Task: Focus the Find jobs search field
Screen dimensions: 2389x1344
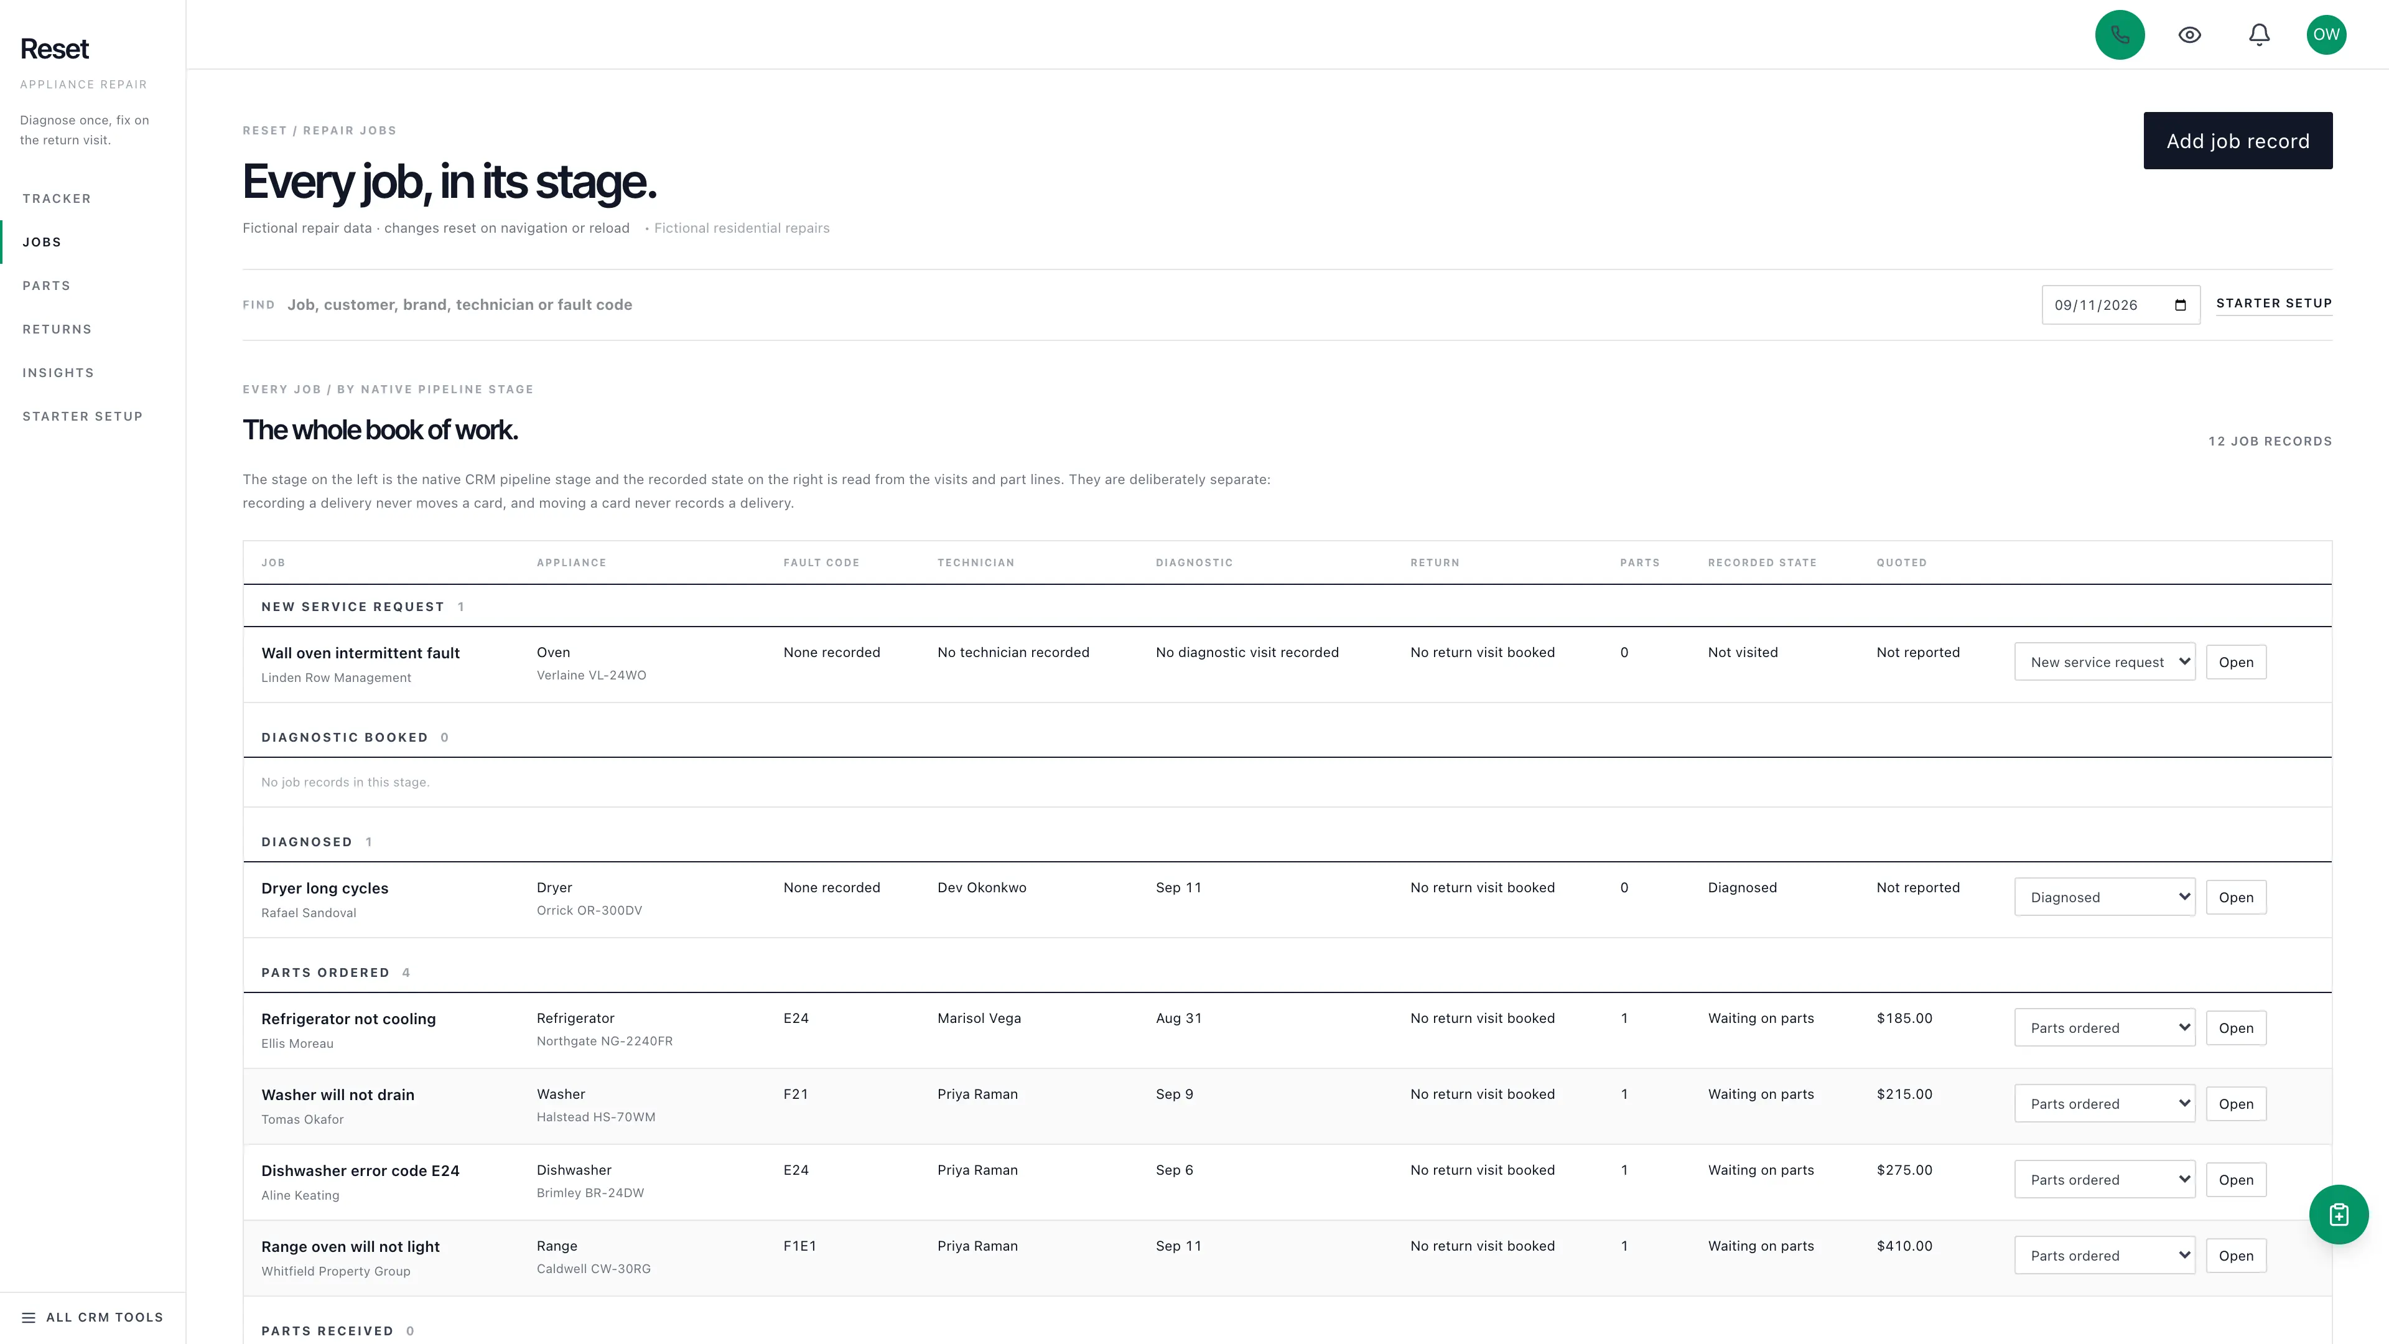Action: pyautogui.click(x=1150, y=304)
